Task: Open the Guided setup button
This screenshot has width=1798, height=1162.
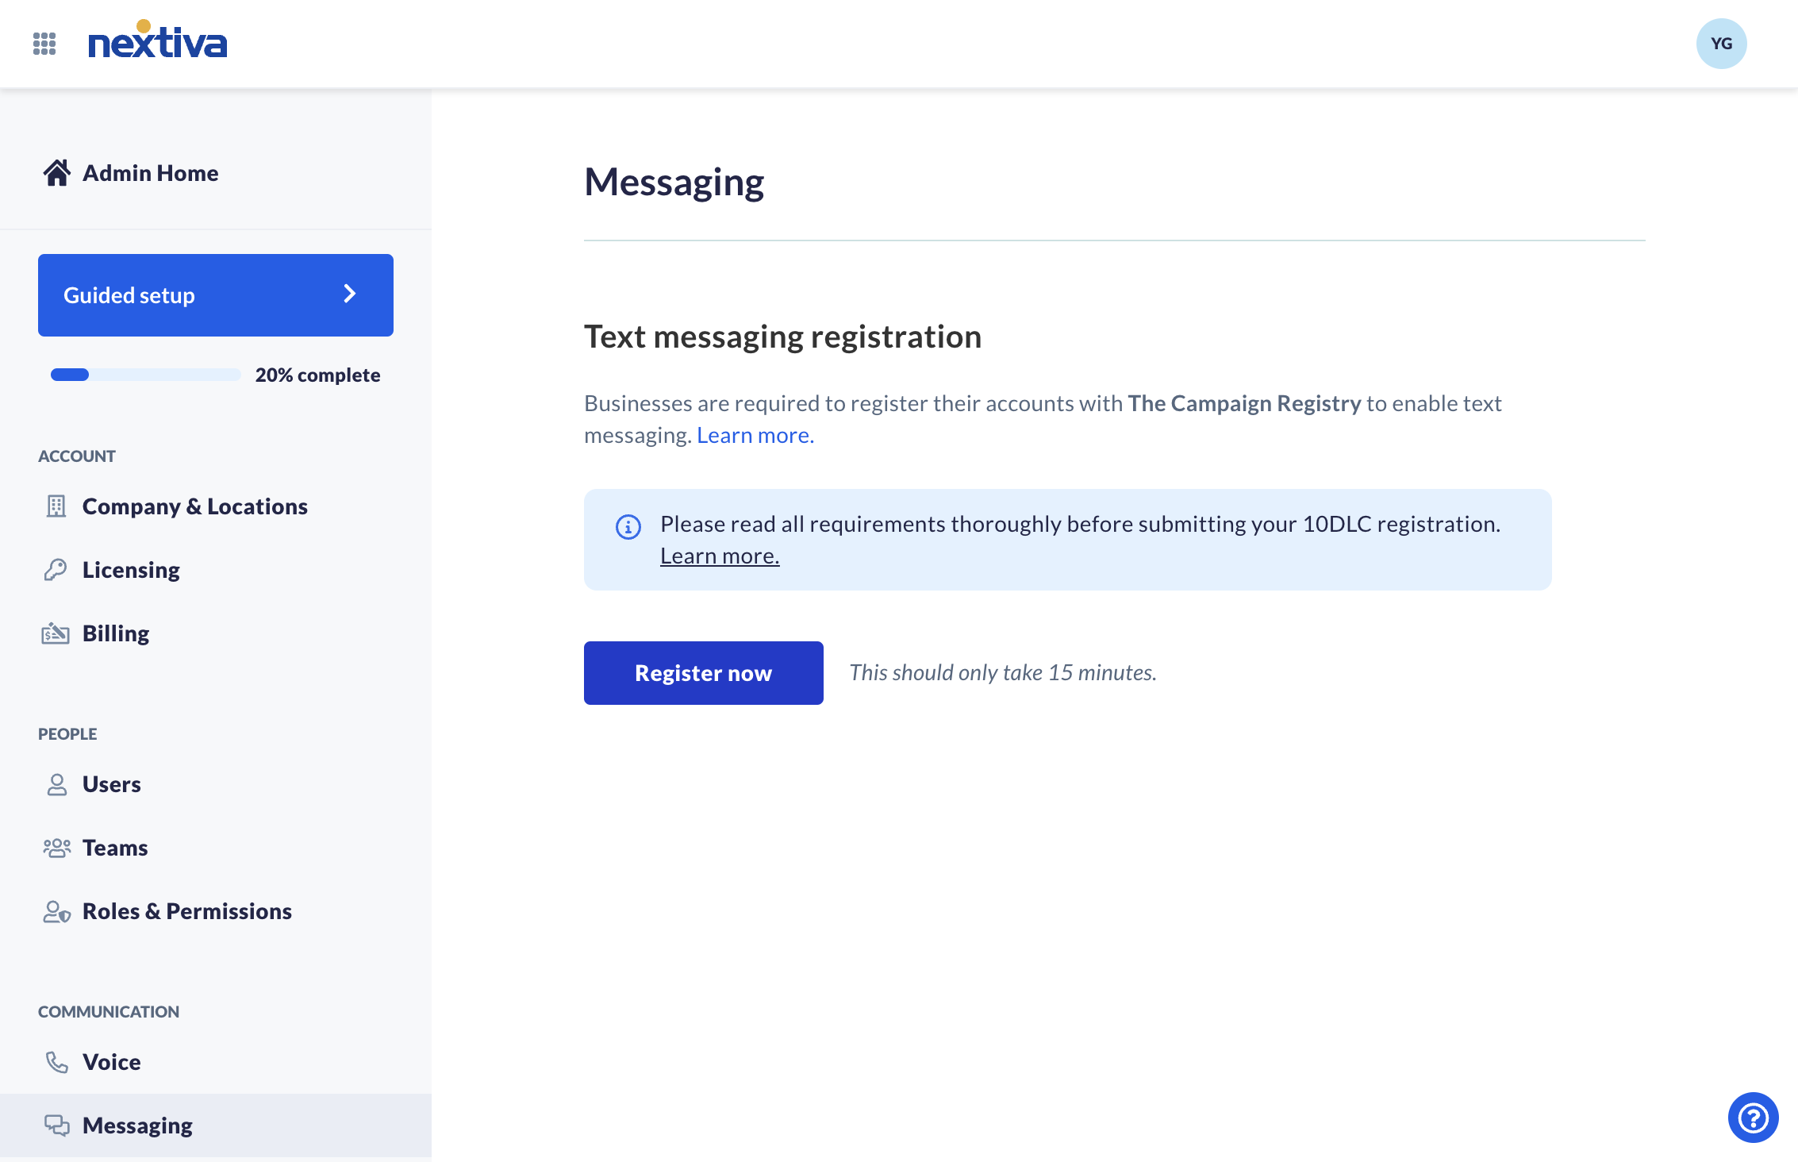Action: click(216, 295)
